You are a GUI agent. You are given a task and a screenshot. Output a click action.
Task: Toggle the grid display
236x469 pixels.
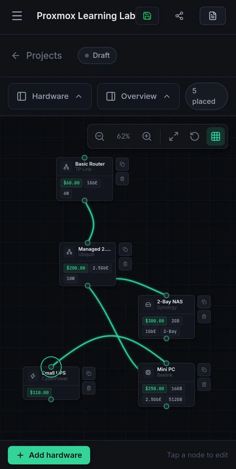pyautogui.click(x=216, y=136)
